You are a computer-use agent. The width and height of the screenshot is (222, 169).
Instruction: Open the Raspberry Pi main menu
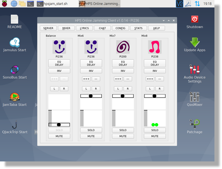pyautogui.click(x=4, y=4)
